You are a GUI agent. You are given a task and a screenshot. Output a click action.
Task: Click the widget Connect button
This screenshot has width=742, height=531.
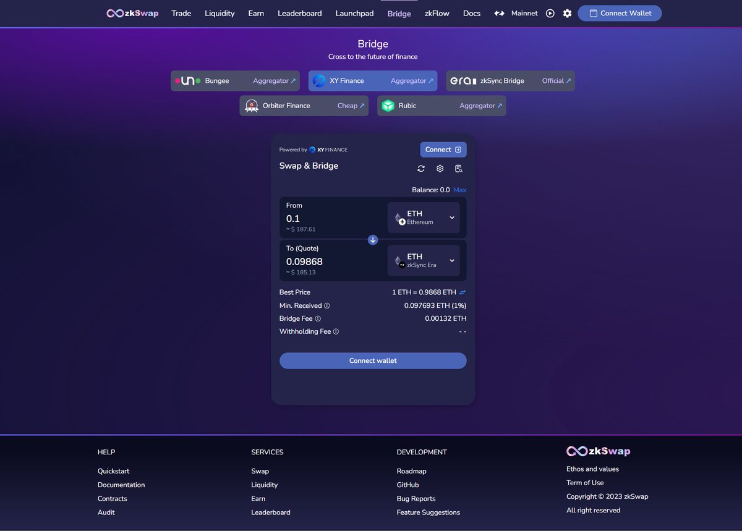443,150
